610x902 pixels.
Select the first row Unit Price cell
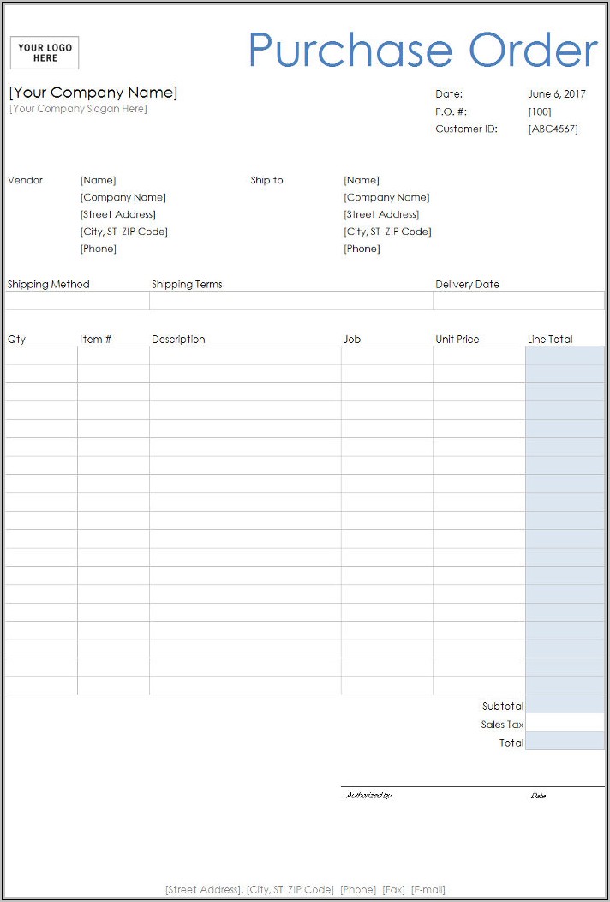[479, 355]
